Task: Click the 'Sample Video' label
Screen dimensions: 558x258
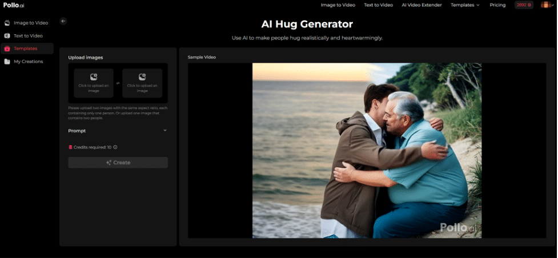Action: [202, 57]
